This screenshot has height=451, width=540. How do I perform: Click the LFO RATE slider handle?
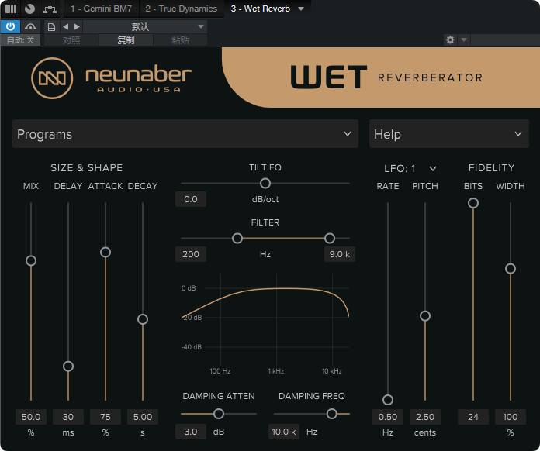coord(388,400)
